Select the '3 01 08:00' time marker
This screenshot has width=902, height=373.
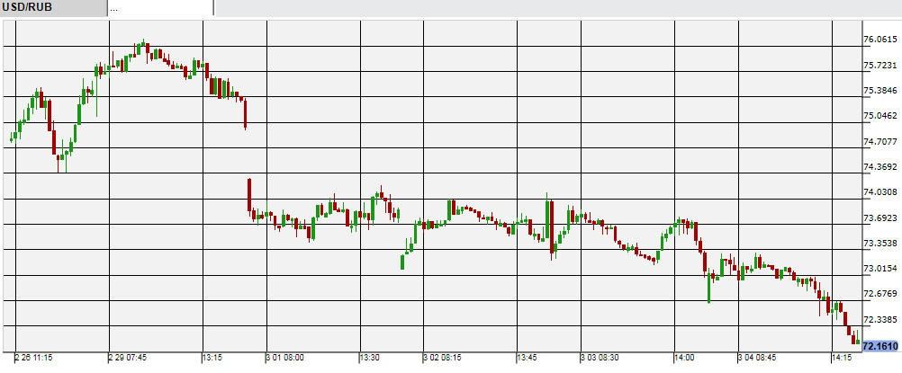pyautogui.click(x=285, y=358)
